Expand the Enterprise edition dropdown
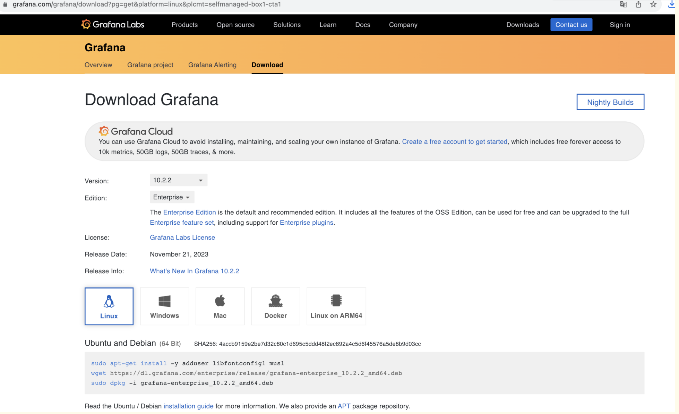 click(x=172, y=197)
